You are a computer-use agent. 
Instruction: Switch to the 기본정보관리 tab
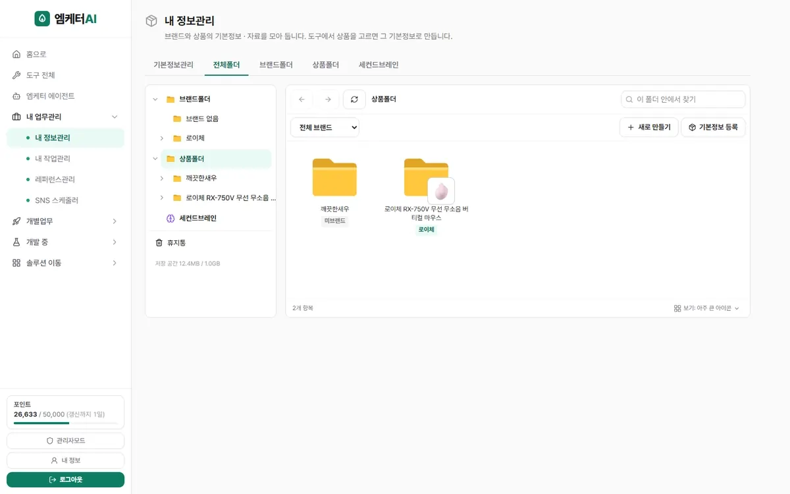[173, 65]
